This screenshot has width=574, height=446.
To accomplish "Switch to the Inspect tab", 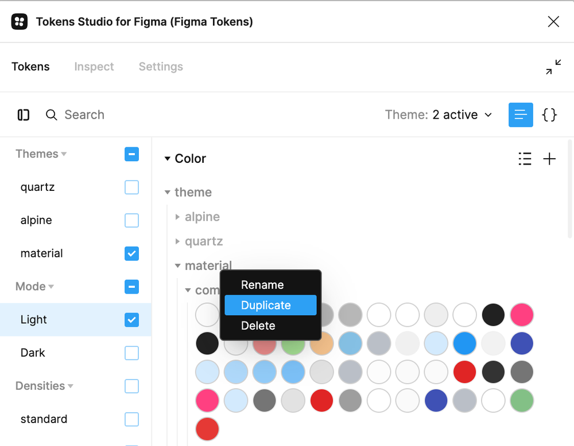I will tap(94, 67).
